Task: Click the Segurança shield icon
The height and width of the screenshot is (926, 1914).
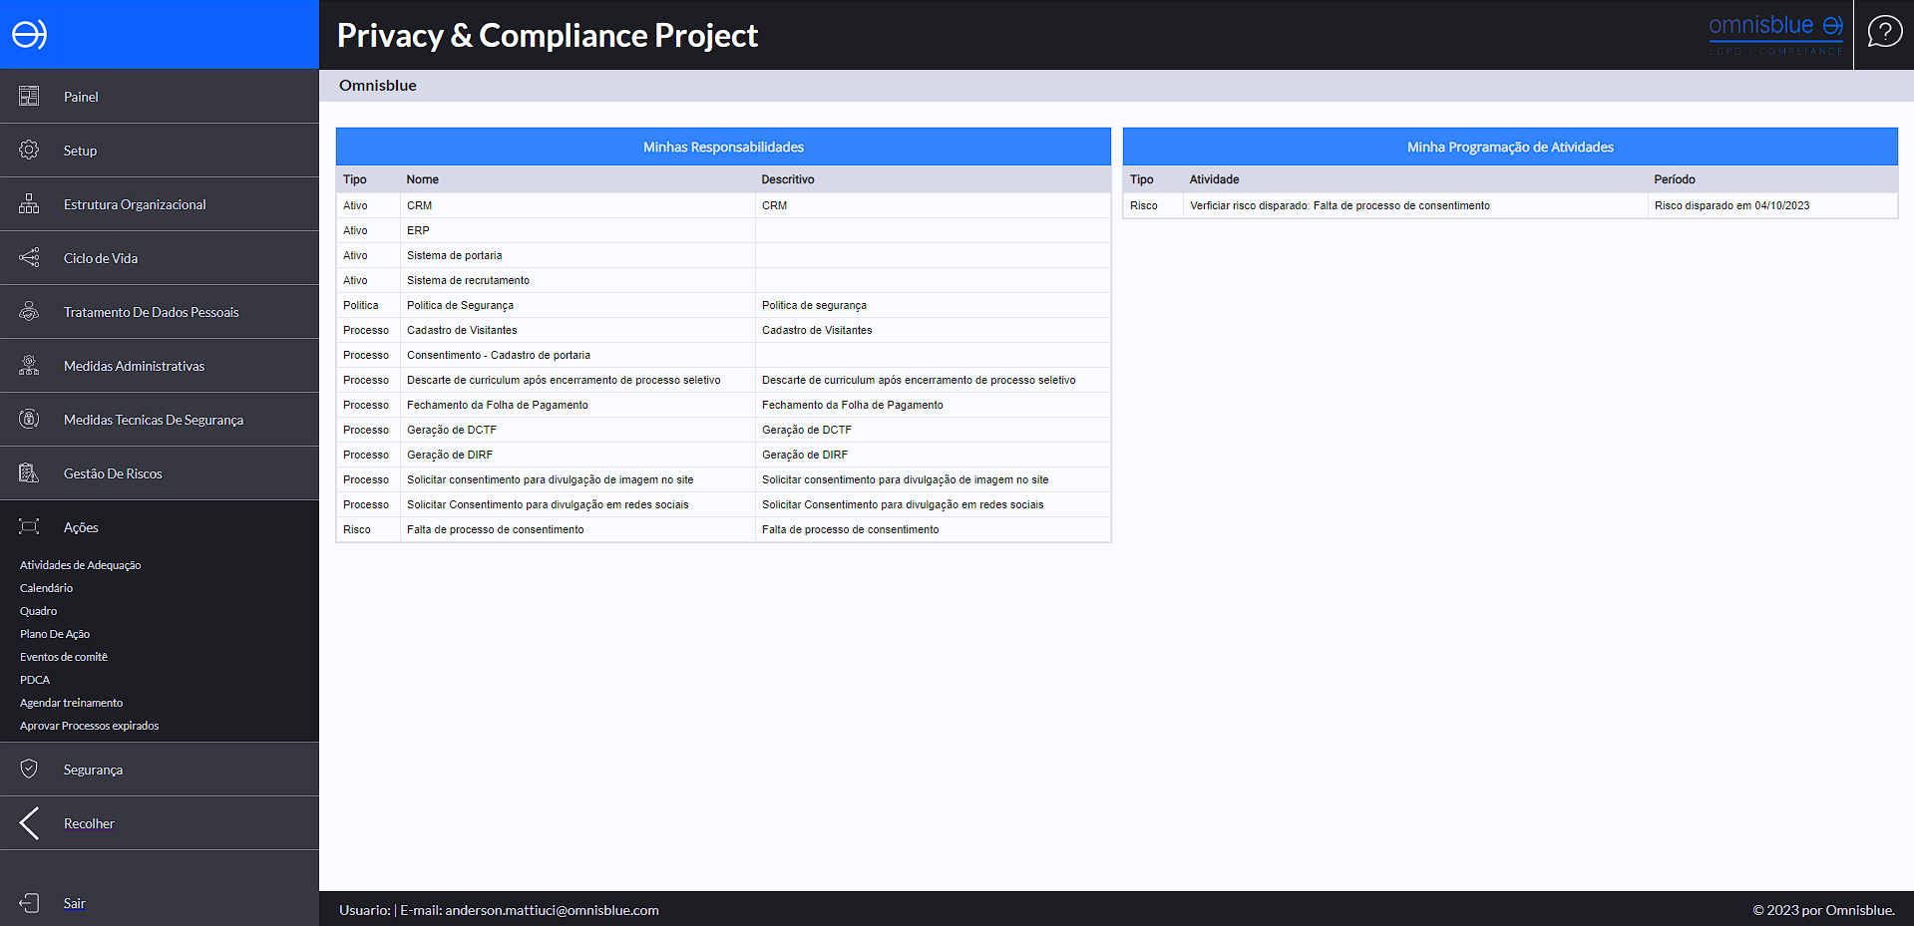Action: 29,770
